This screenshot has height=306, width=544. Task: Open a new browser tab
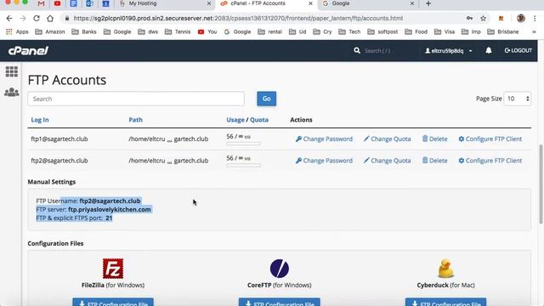[428, 3]
